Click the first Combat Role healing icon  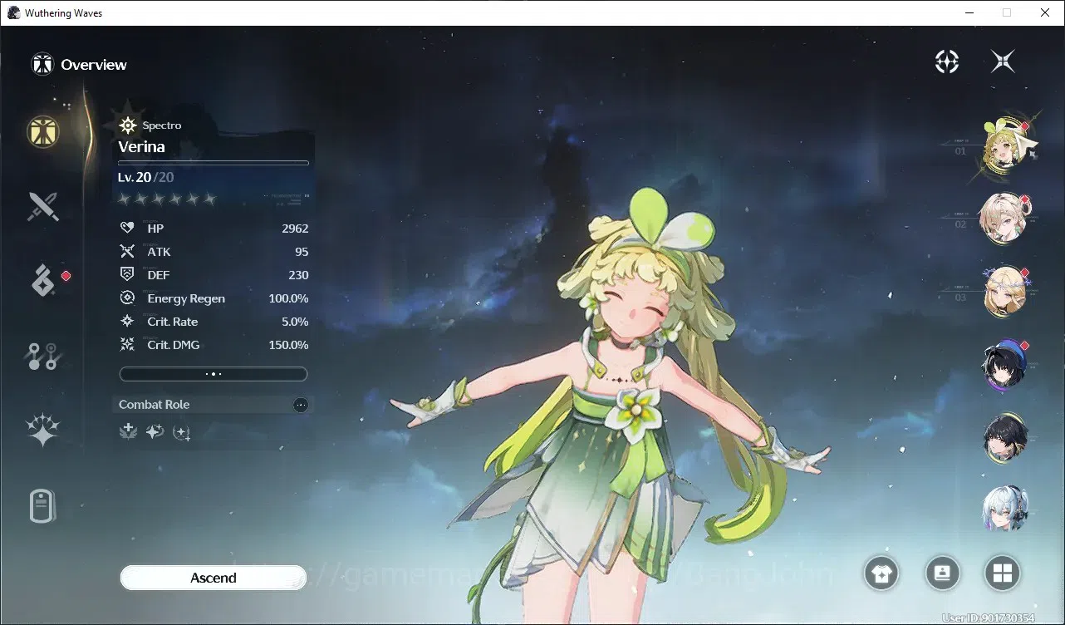point(128,431)
